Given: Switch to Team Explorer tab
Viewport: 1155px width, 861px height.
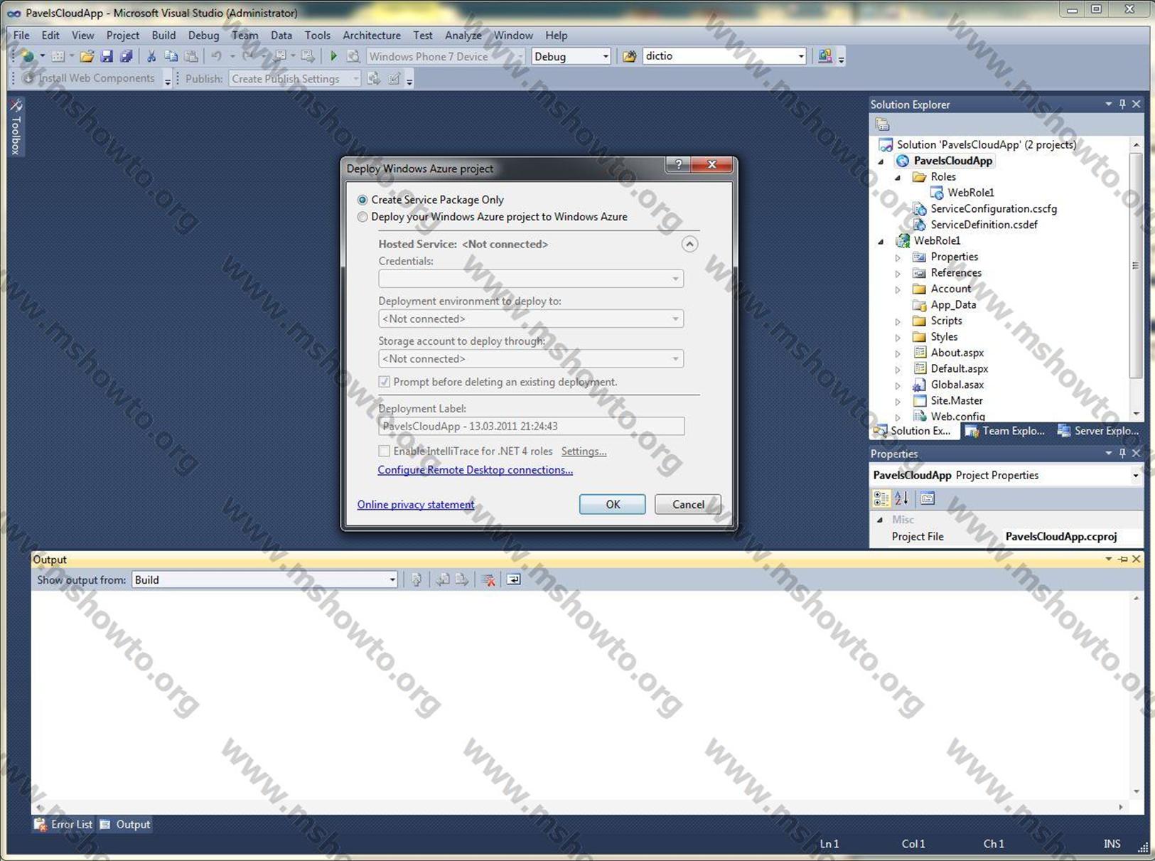Looking at the screenshot, I should click(x=1005, y=431).
